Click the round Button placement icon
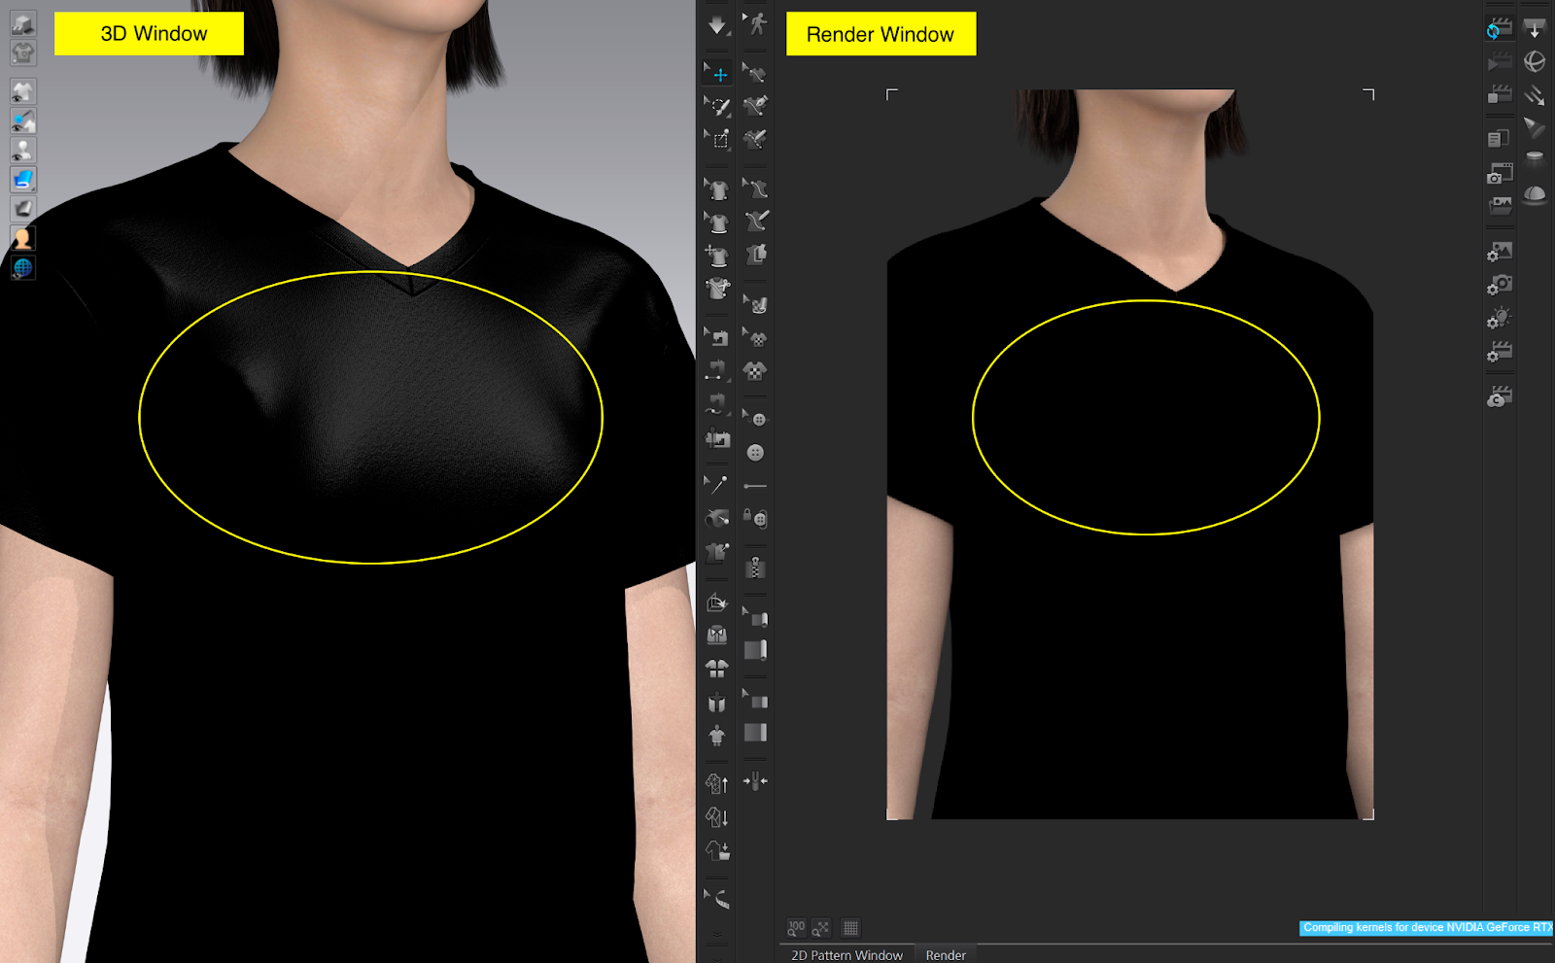This screenshot has width=1555, height=963. click(755, 452)
